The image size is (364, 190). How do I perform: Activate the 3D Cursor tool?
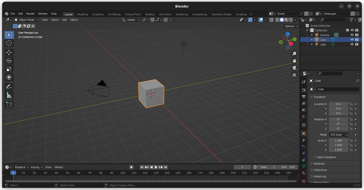tap(9, 43)
